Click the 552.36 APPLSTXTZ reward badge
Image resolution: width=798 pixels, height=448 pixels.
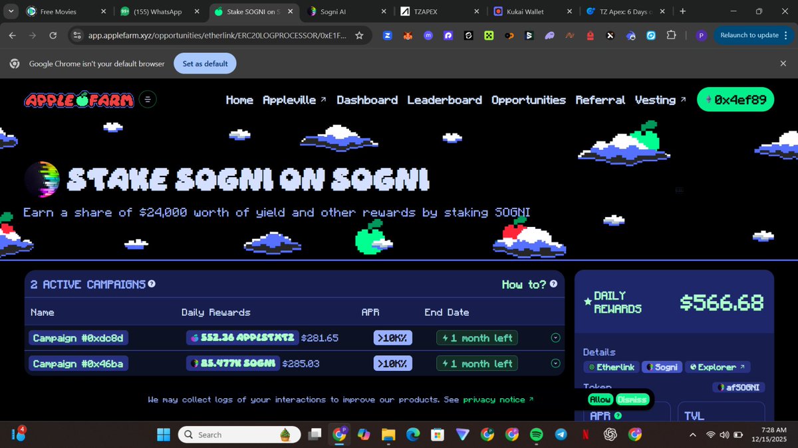click(x=242, y=338)
